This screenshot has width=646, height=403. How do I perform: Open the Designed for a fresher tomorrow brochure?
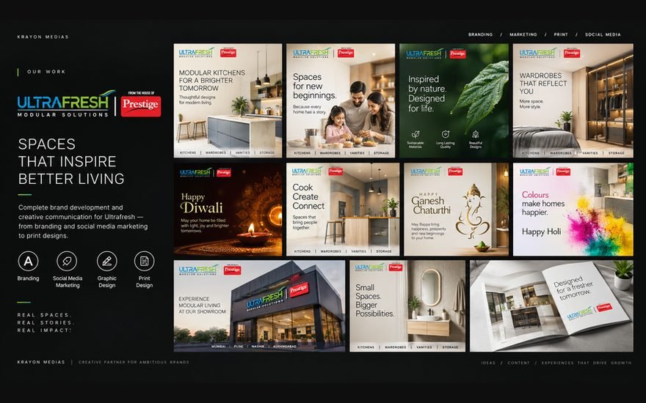(x=551, y=306)
